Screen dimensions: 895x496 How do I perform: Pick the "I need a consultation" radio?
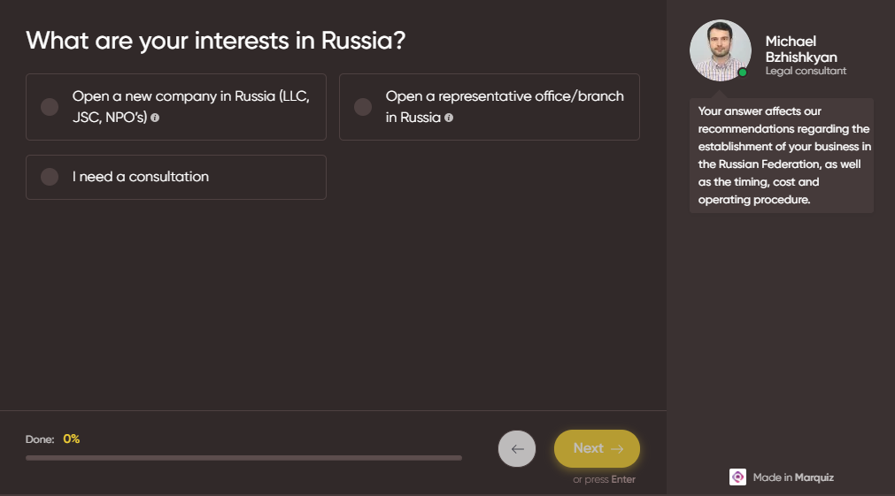coord(50,177)
